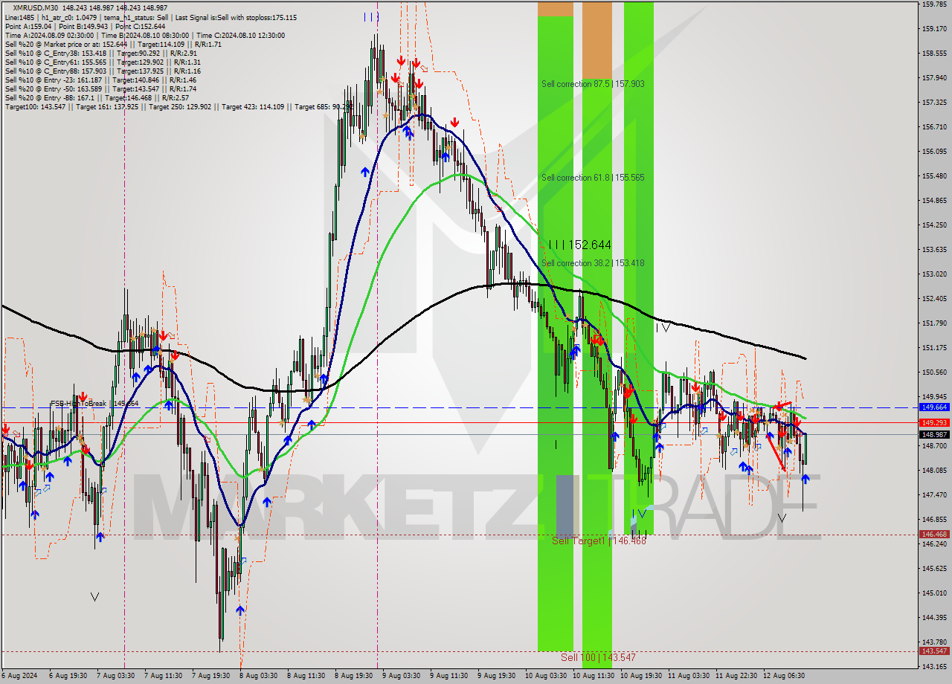Select the 'Sell %20 @ Entry -88: 167.1' line
Screen dimensions: 952x684
click(97, 97)
